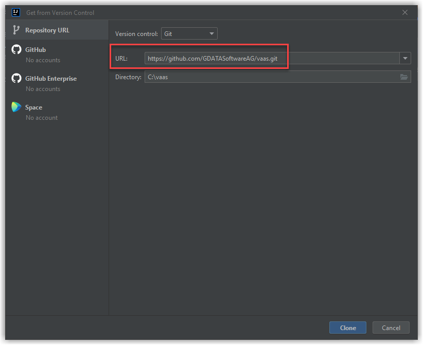The height and width of the screenshot is (345, 423).
Task: Focus the URL input field
Action: [272, 58]
